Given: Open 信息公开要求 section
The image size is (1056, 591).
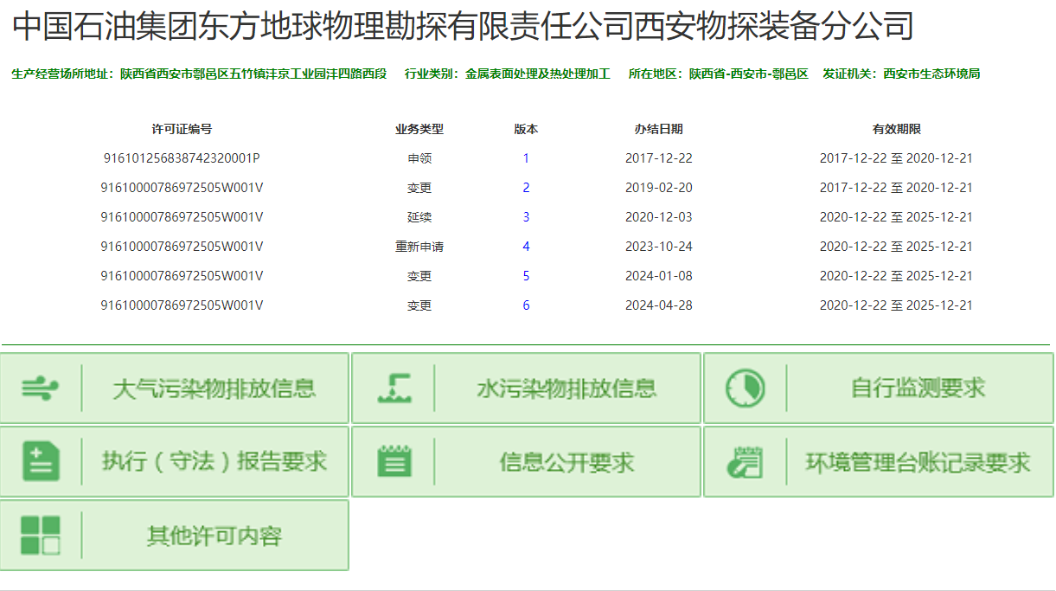Looking at the screenshot, I should click(x=526, y=462).
